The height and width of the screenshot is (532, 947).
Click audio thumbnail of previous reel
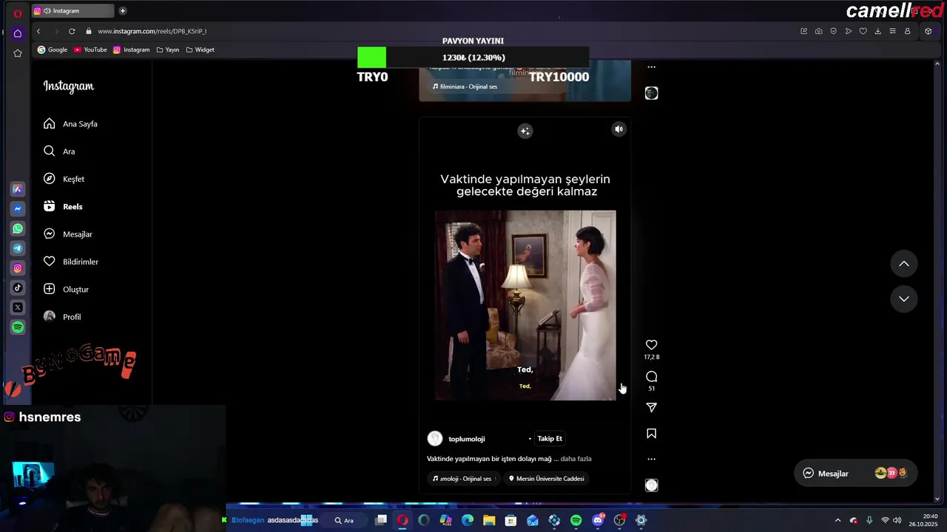pos(651,93)
